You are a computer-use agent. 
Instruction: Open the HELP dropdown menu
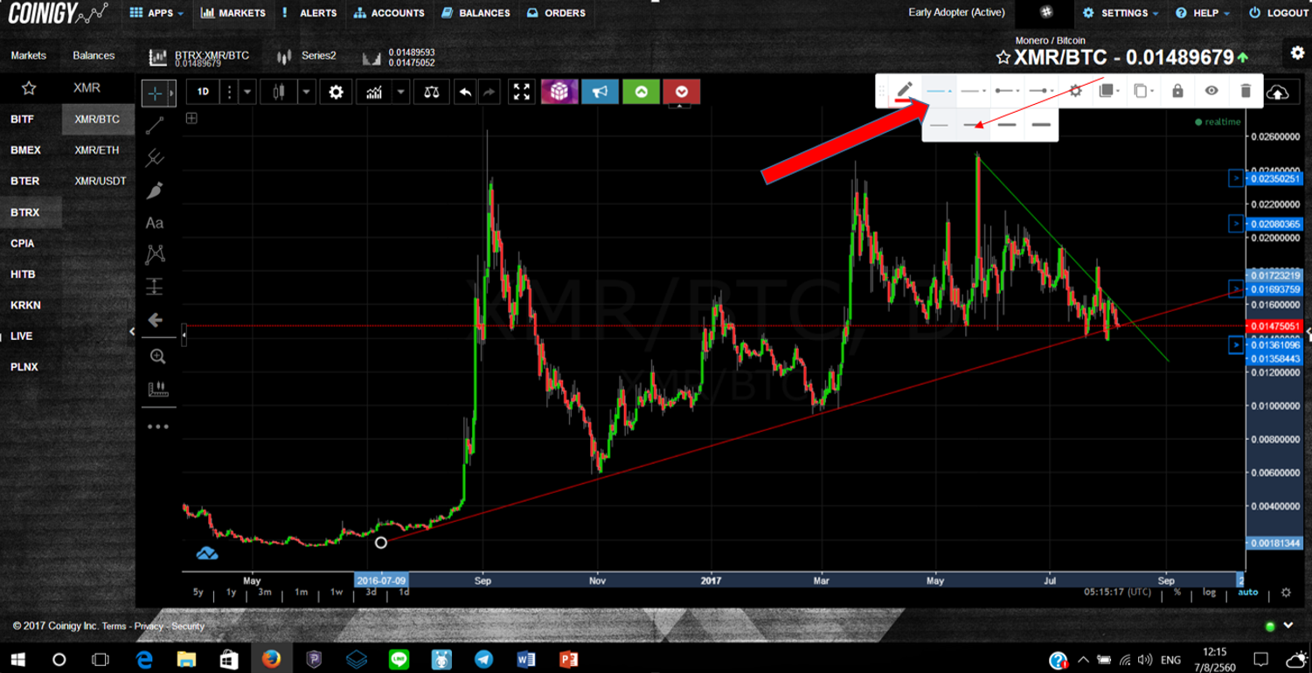click(x=1204, y=13)
